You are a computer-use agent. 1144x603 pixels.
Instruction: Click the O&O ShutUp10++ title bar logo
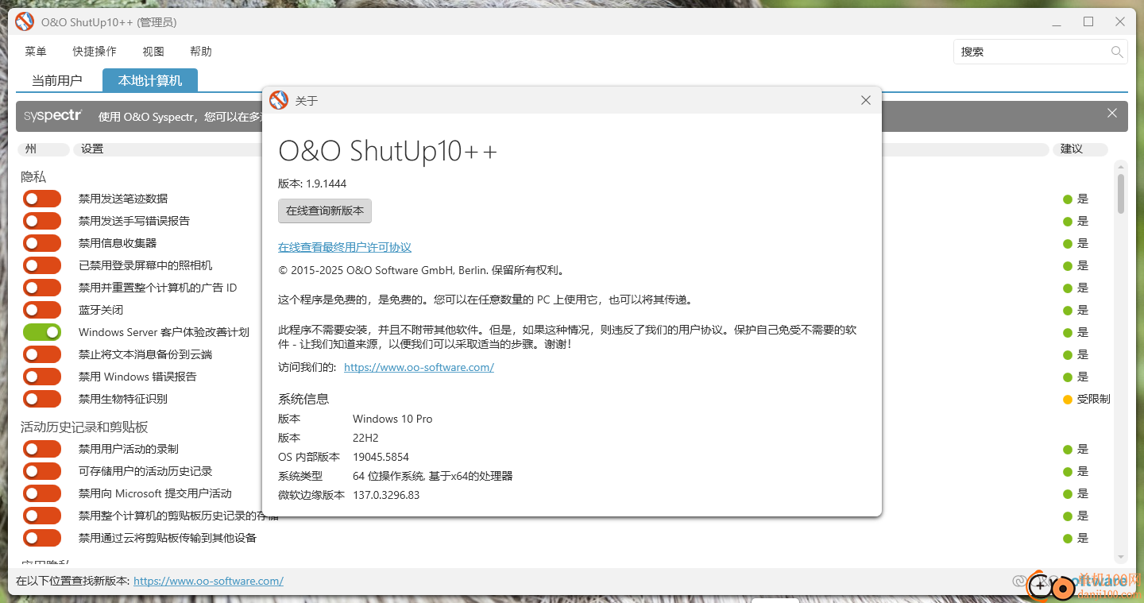click(x=25, y=22)
